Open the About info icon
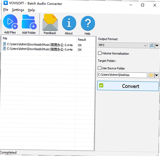 point(69,23)
